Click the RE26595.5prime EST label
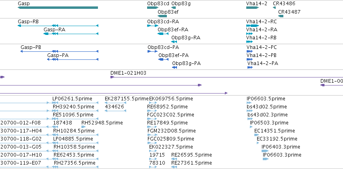343x169 pixels. [191, 155]
